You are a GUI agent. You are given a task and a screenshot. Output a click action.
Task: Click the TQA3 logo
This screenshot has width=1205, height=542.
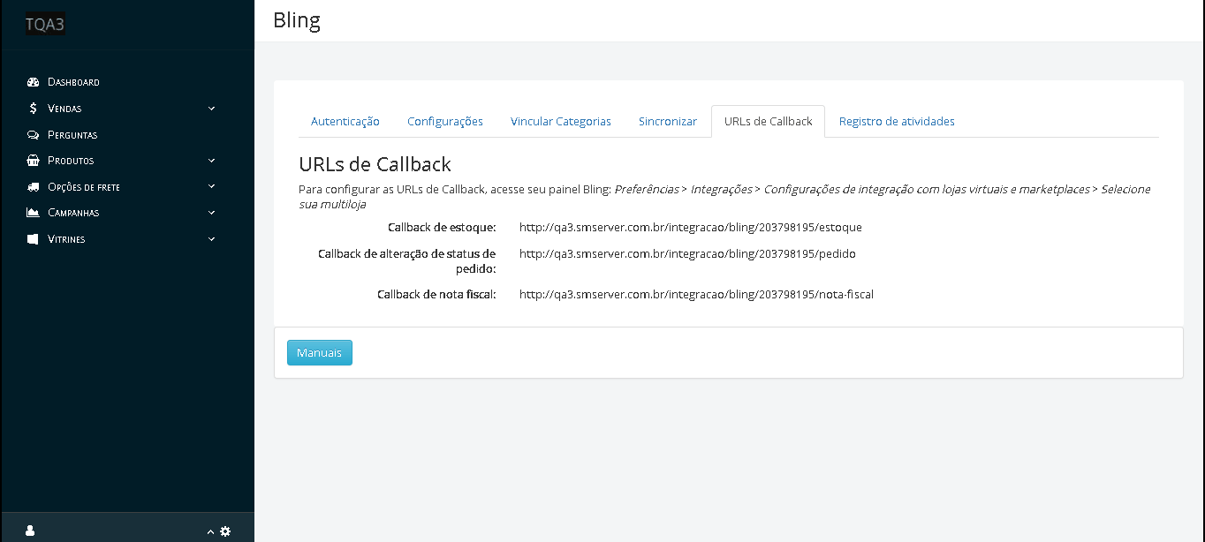[x=45, y=25]
